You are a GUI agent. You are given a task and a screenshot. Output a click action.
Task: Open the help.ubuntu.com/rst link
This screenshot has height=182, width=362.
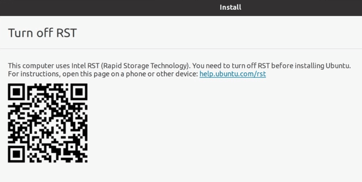(x=233, y=74)
